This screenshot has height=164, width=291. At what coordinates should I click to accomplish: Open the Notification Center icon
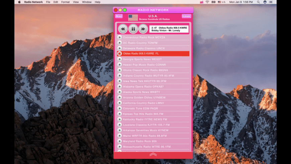[271, 2]
